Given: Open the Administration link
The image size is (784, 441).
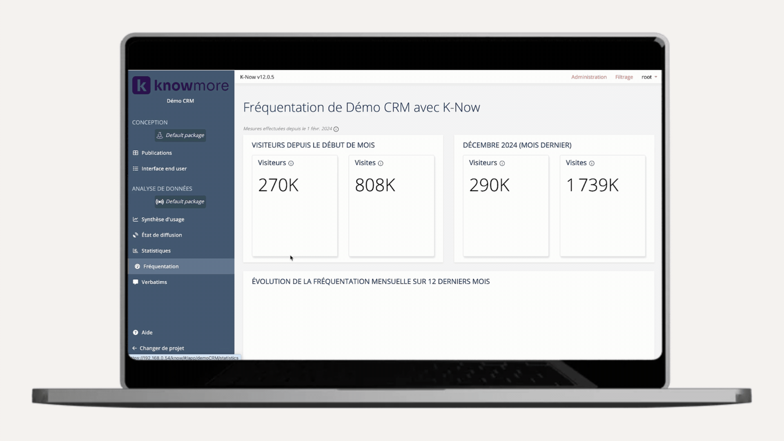Looking at the screenshot, I should pyautogui.click(x=589, y=77).
